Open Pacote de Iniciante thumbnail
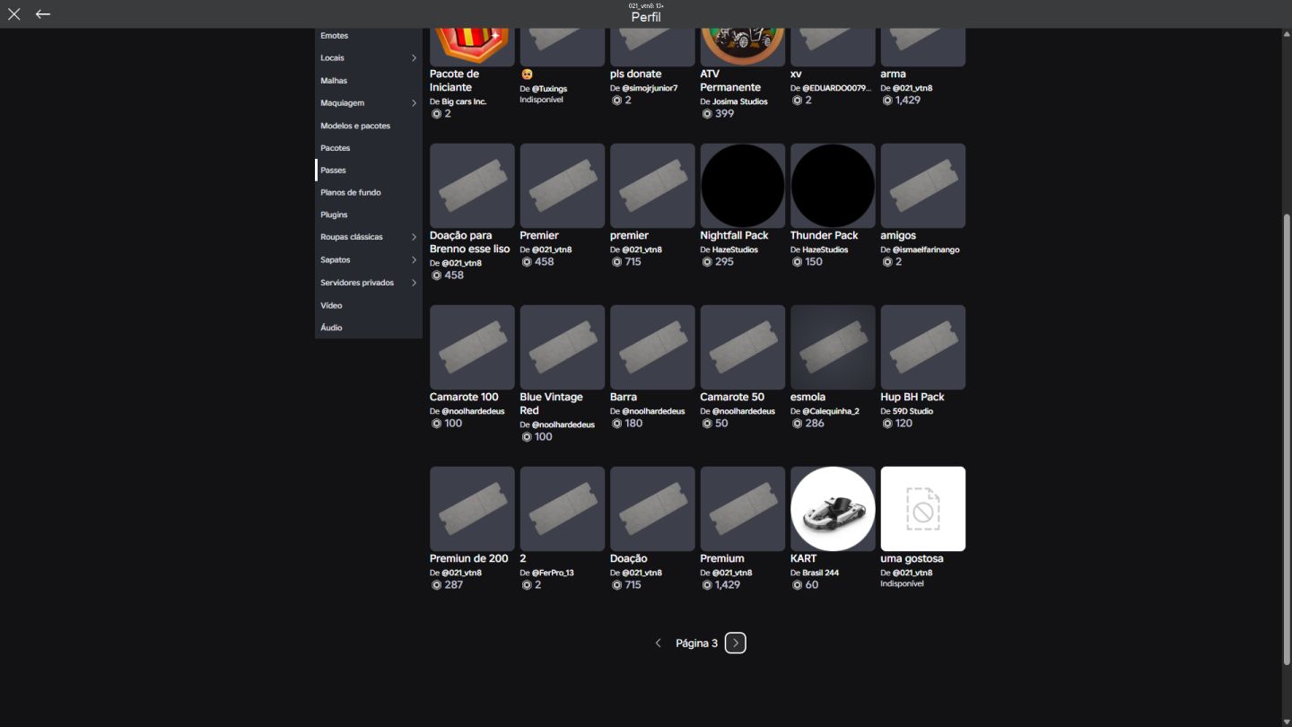This screenshot has width=1292, height=727. (472, 47)
